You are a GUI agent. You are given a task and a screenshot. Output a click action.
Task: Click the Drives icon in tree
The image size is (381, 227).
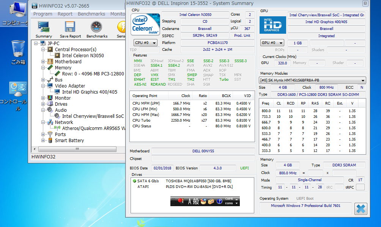(x=50, y=104)
